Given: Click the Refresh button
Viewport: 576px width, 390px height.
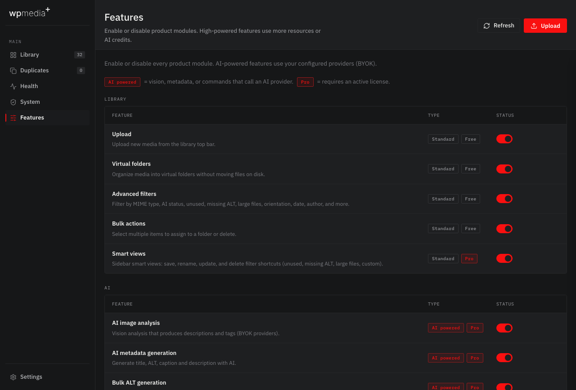Looking at the screenshot, I should pos(499,26).
